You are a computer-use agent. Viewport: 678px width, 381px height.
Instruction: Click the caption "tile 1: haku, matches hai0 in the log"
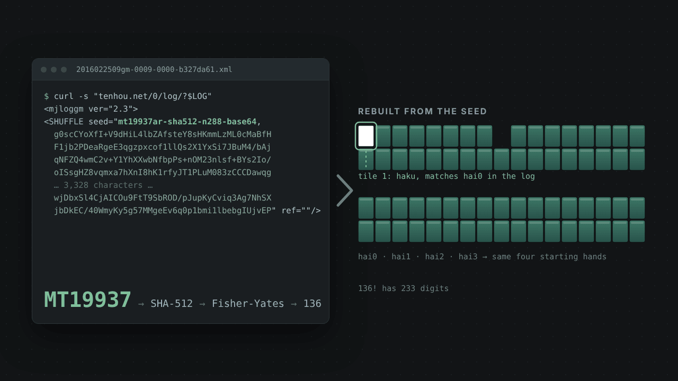(x=447, y=176)
